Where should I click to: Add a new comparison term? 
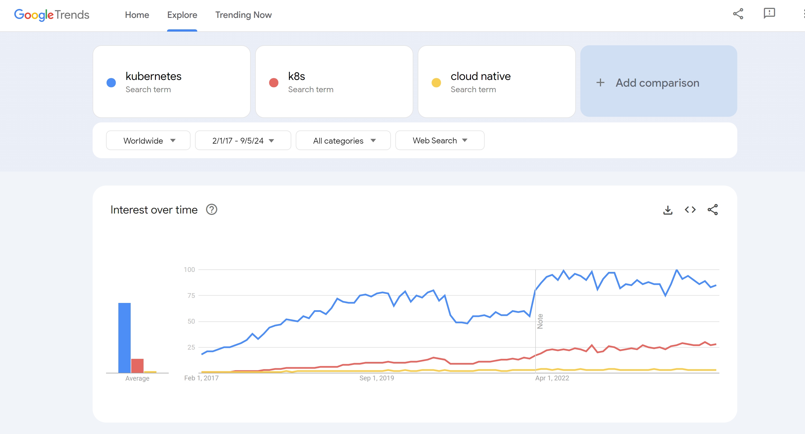658,82
